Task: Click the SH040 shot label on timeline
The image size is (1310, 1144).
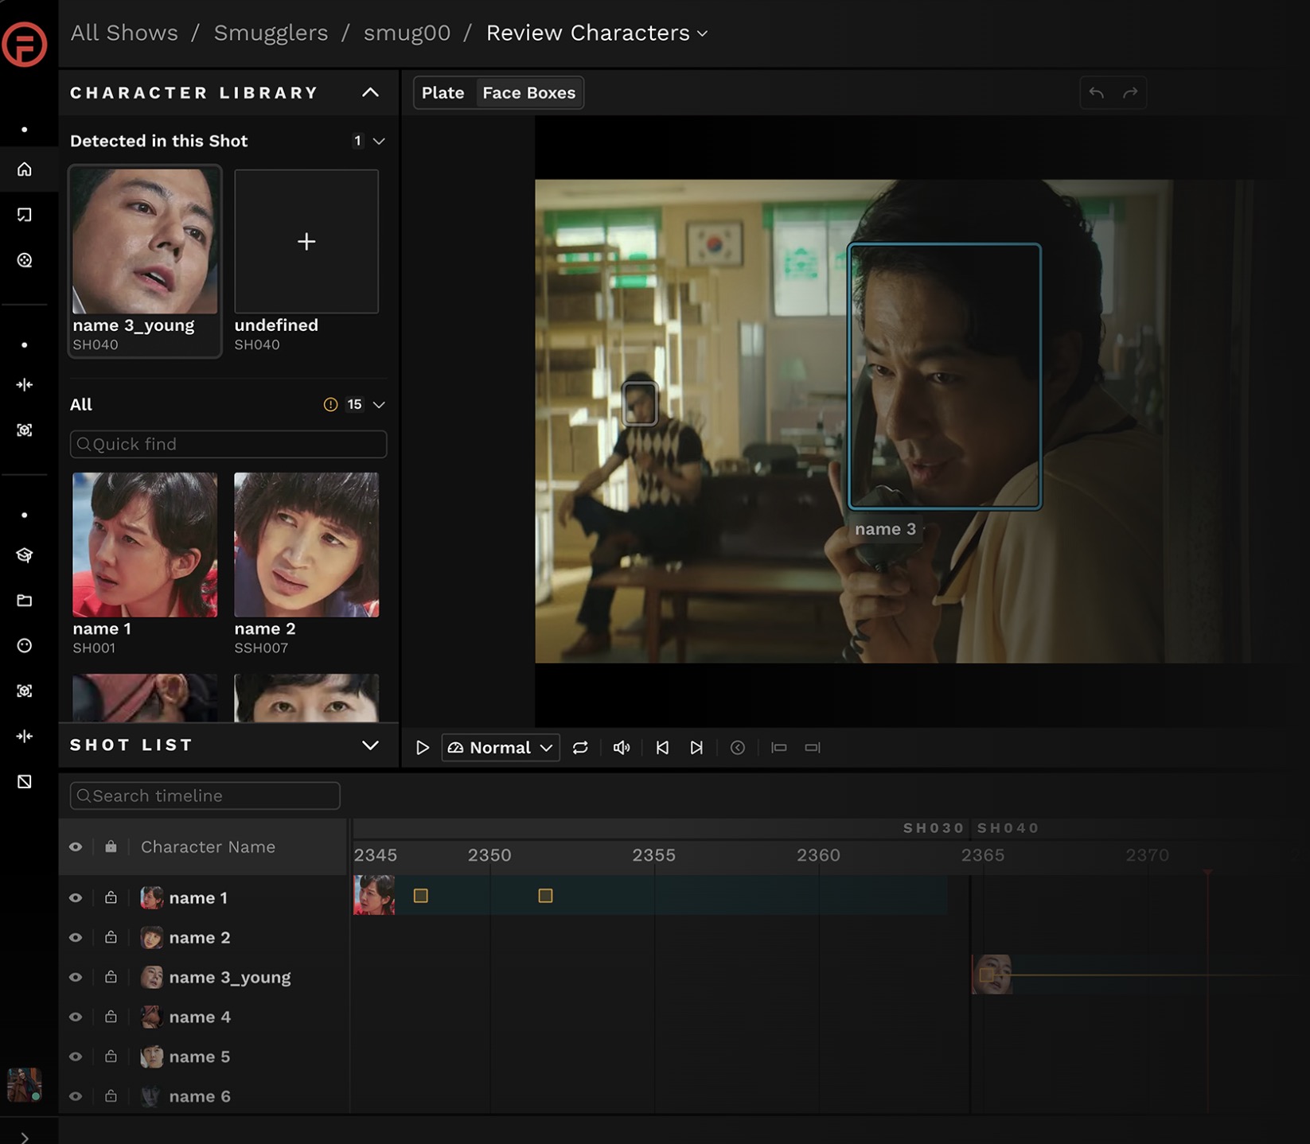Action: (x=1008, y=828)
